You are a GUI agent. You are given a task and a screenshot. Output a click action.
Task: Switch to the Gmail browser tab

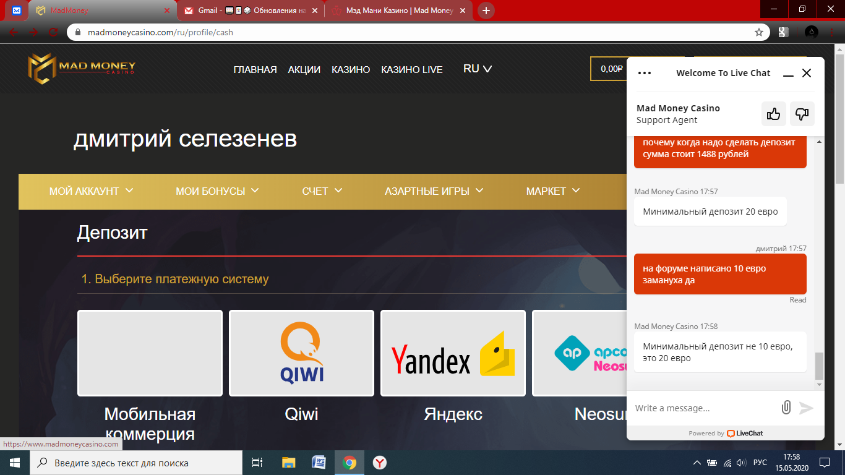[x=250, y=11]
